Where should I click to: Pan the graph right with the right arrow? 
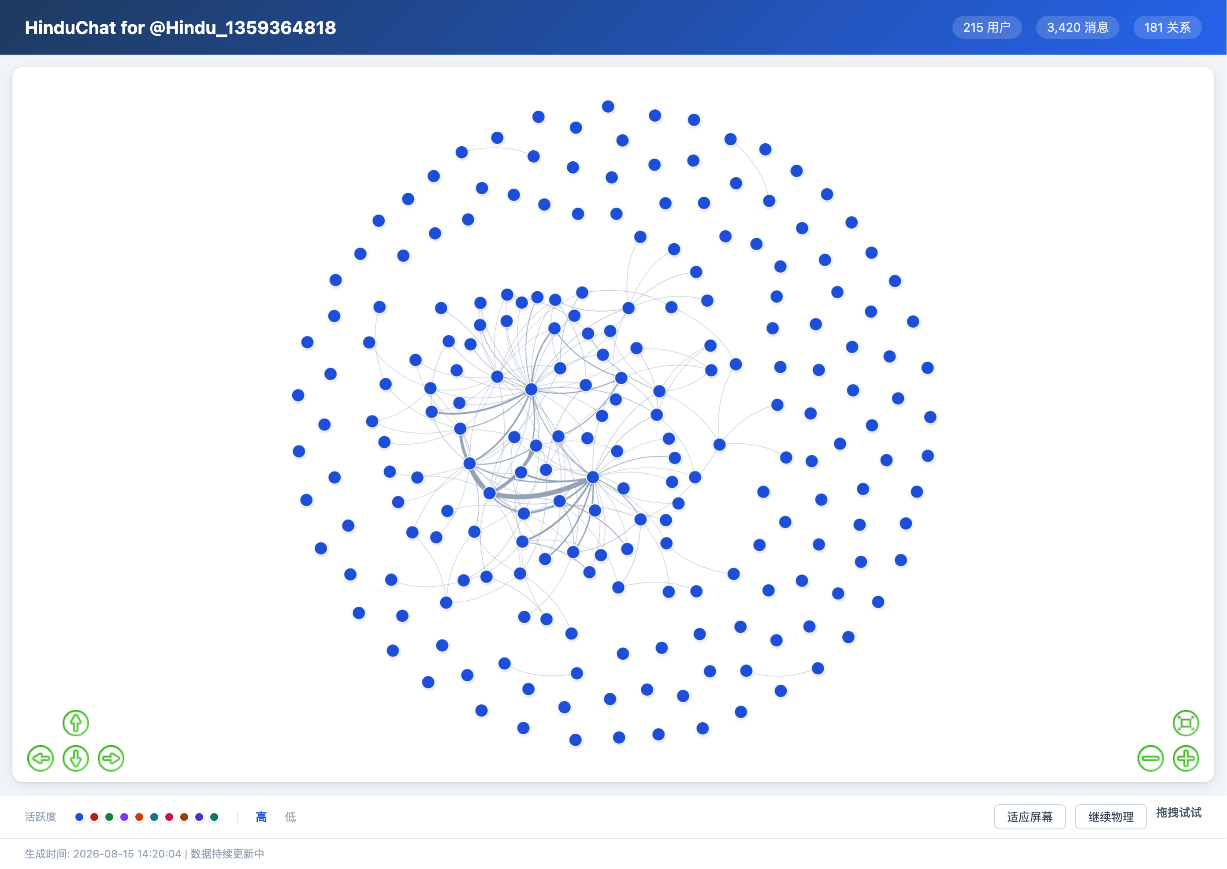tap(111, 758)
